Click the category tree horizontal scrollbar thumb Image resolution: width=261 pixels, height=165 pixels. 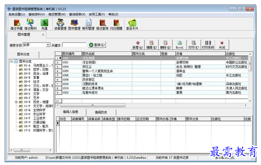pos(22,150)
